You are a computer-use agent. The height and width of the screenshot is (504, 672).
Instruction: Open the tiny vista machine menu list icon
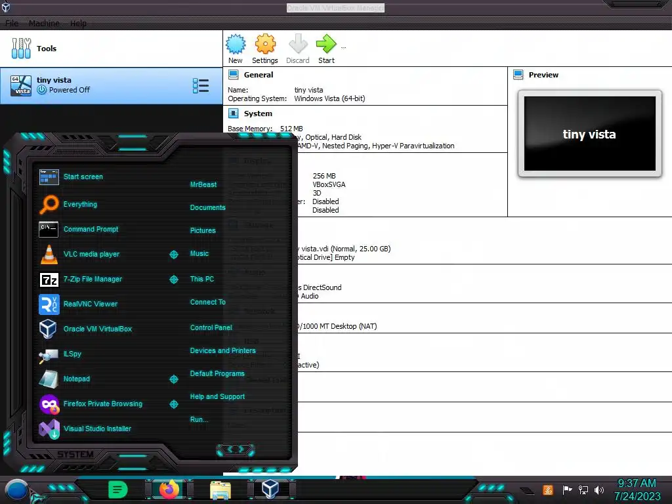click(x=201, y=86)
